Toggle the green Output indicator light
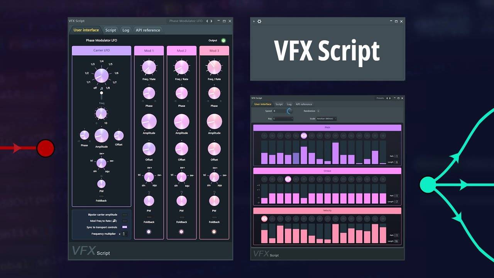Image resolution: width=494 pixels, height=278 pixels. (224, 40)
